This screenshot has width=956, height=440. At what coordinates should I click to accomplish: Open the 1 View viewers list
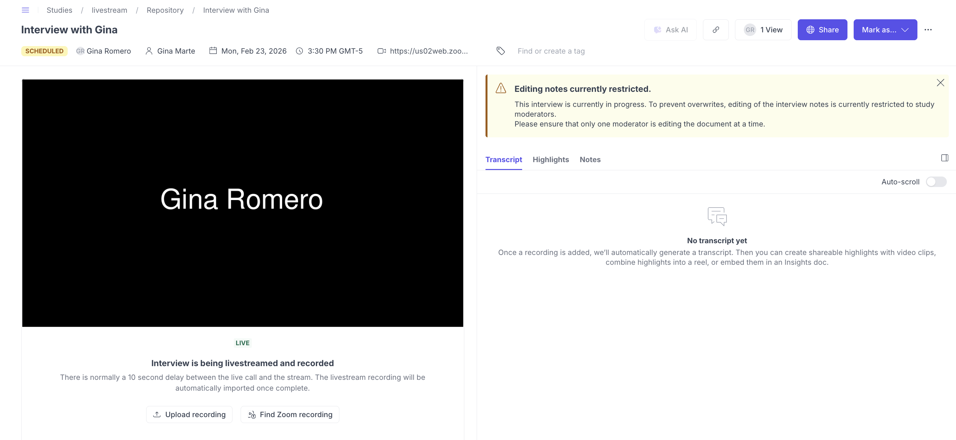[763, 30]
